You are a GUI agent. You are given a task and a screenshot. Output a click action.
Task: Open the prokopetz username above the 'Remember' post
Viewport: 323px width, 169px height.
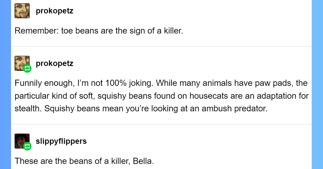click(x=54, y=11)
